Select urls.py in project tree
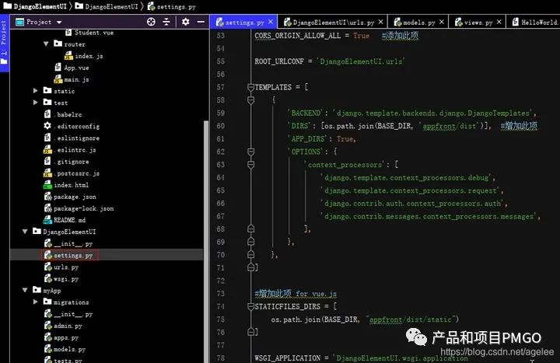 point(61,267)
